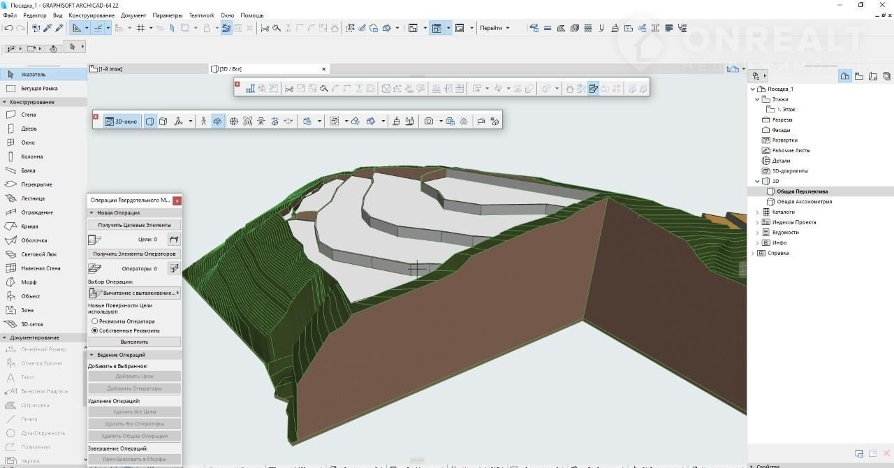The image size is (894, 468).
Task: Click Получить Целевые Элементы button
Action: [x=134, y=225]
